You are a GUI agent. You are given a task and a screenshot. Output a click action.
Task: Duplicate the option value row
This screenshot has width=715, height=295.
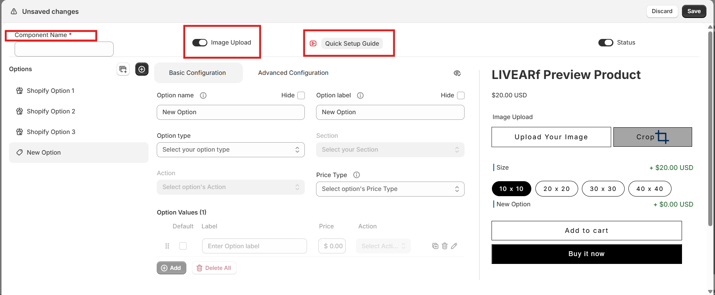(x=435, y=246)
